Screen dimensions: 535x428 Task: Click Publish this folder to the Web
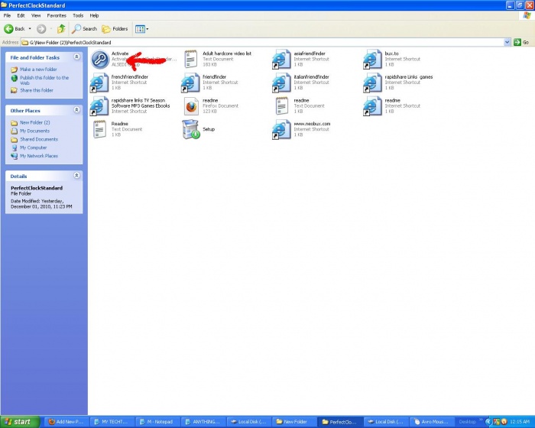(44, 80)
